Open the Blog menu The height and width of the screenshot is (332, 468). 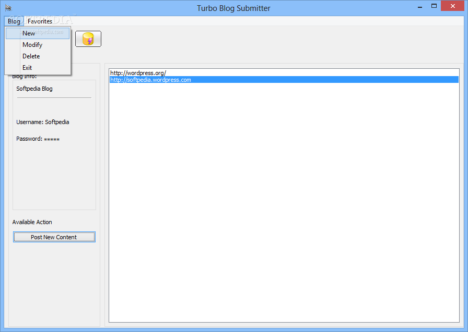(x=14, y=21)
